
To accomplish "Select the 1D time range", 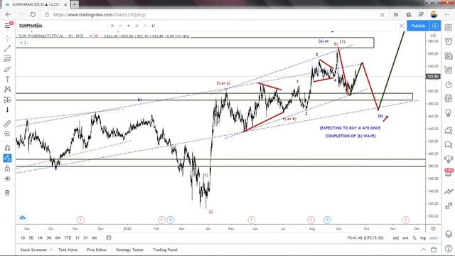I will tap(23, 238).
